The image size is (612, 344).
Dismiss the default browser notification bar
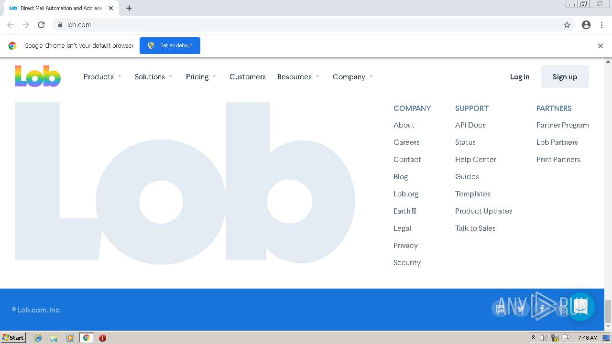coord(601,46)
